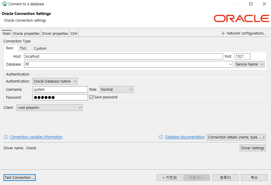
Task: Toggle the Save password checkbox
Action: click(91, 97)
